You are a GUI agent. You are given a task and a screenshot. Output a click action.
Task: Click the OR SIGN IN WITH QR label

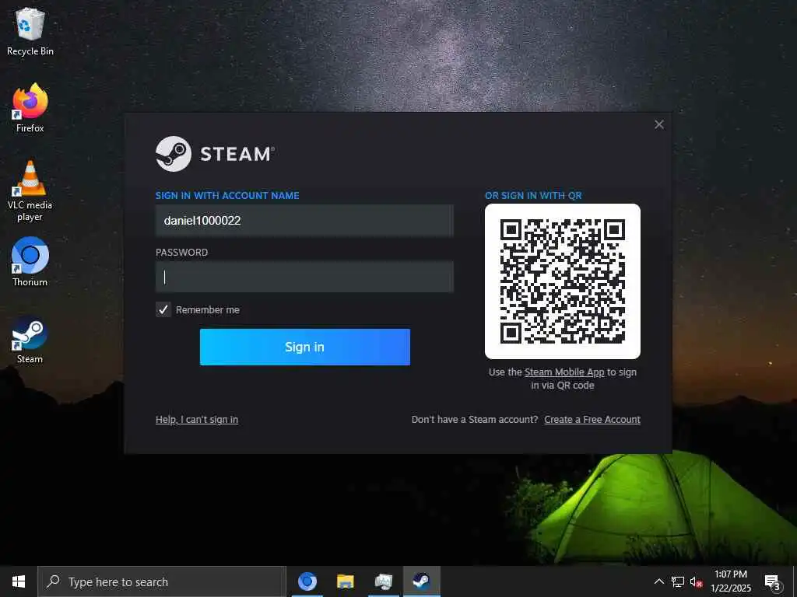(533, 195)
